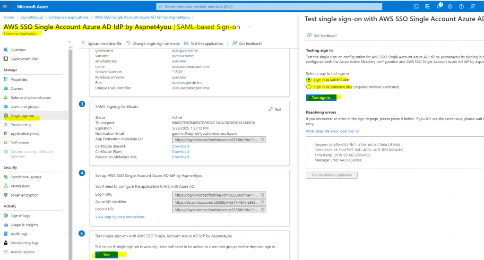Viewport: 484px width, 260px height.
Task: Download the Certificate (Base64)
Action: coord(180,147)
